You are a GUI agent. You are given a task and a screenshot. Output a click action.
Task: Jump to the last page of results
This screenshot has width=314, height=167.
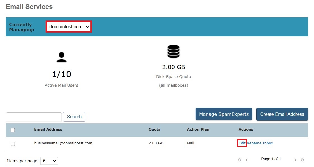(x=302, y=160)
